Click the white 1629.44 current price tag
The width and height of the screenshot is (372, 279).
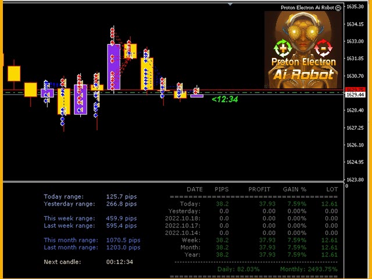355,95
